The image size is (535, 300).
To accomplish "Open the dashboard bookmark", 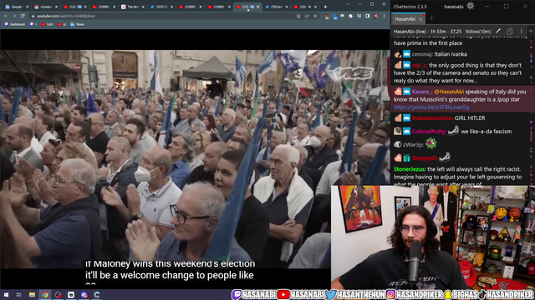I will coord(15,24).
